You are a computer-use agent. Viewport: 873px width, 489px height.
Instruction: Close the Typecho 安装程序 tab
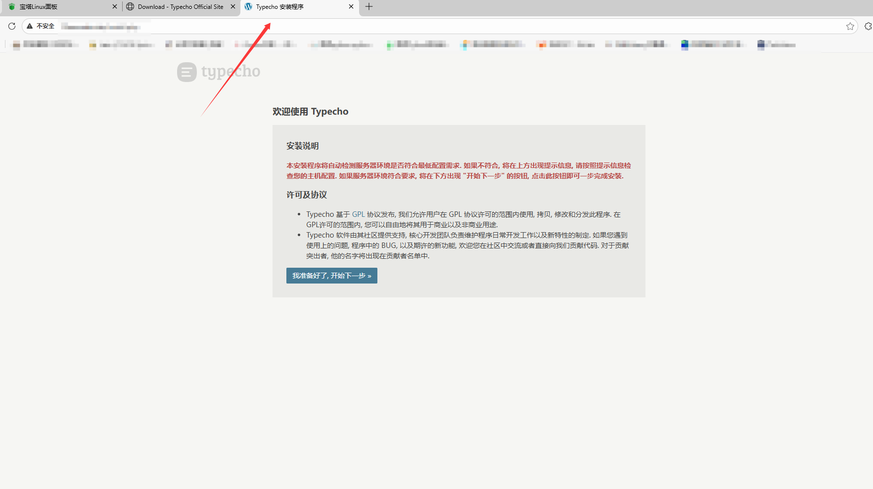(x=351, y=7)
